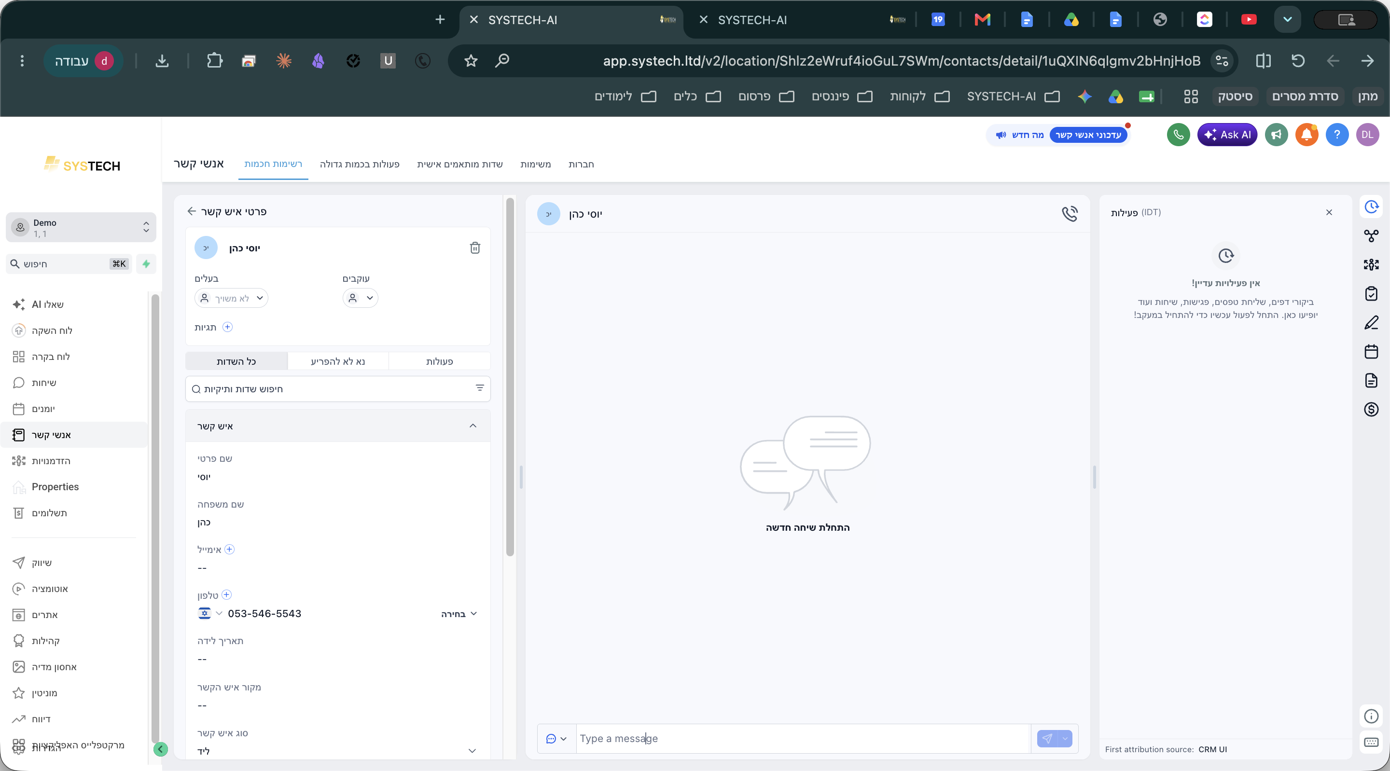
Task: Delete contact with the trash icon
Action: pyautogui.click(x=475, y=248)
